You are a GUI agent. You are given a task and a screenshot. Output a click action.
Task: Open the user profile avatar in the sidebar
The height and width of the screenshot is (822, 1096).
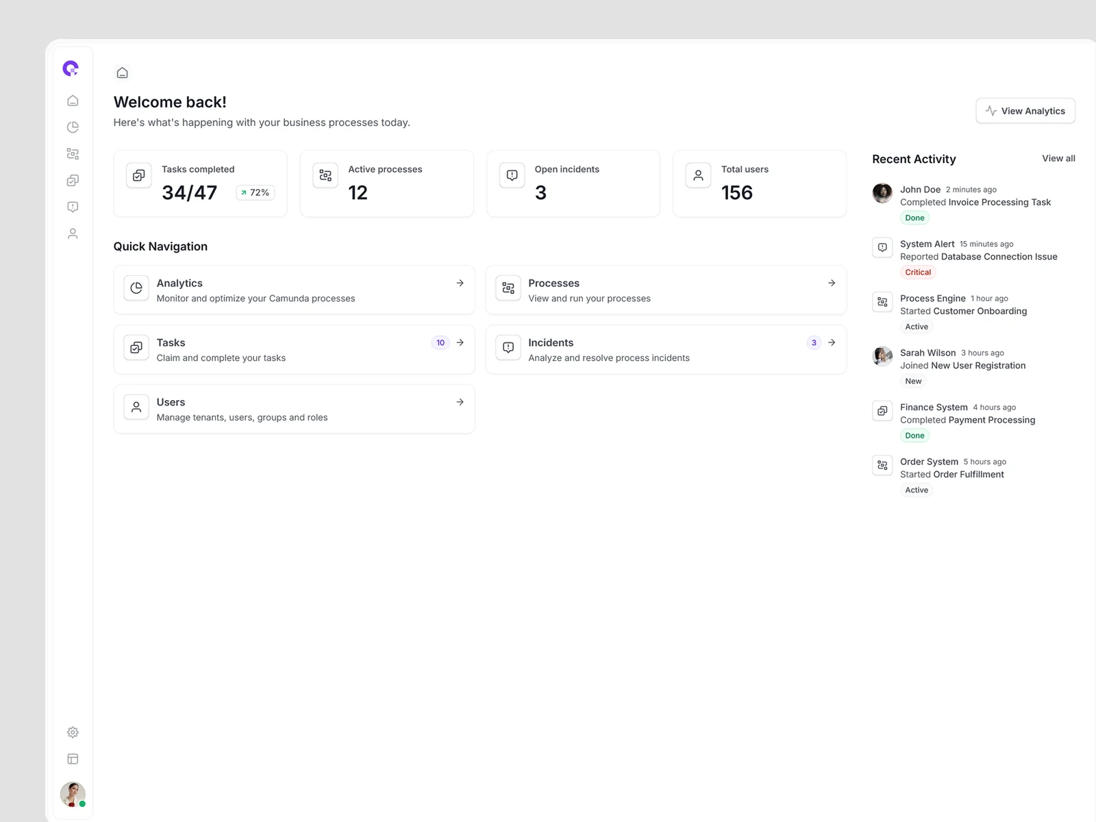(x=73, y=795)
